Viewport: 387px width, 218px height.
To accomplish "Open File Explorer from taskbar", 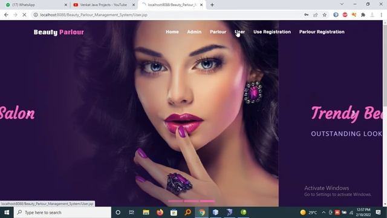I will pos(146,213).
